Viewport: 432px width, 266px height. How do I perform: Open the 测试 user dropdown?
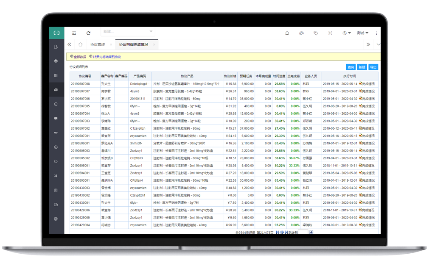[362, 33]
